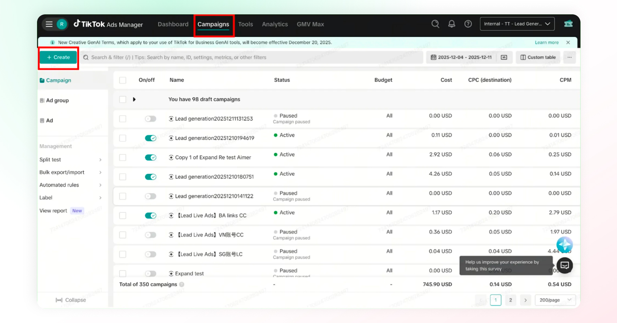Open the search magnifier in top bar
This screenshot has height=323, width=617.
pos(435,24)
